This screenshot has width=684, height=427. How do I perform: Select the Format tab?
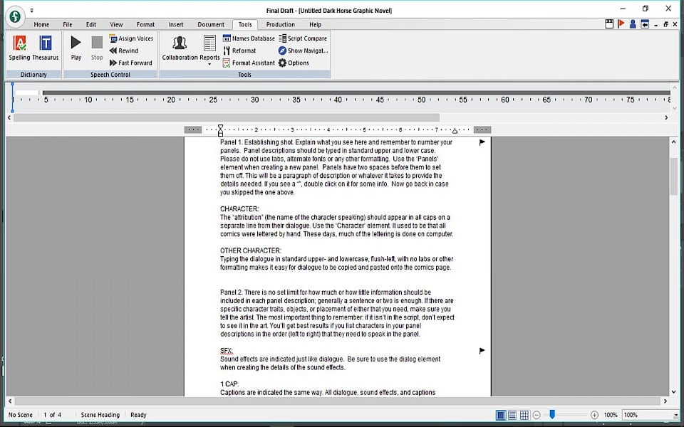coord(145,24)
